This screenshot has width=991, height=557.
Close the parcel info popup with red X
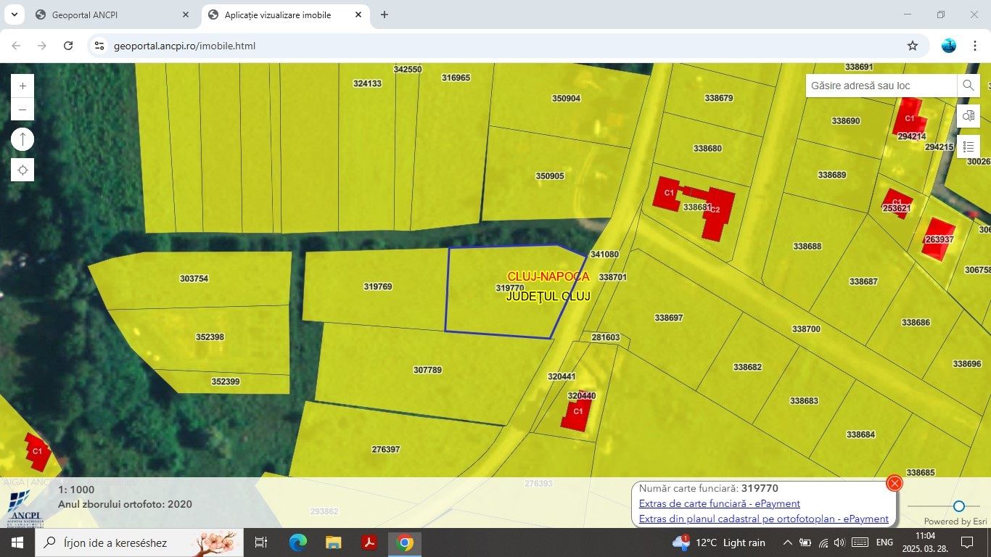point(895,483)
